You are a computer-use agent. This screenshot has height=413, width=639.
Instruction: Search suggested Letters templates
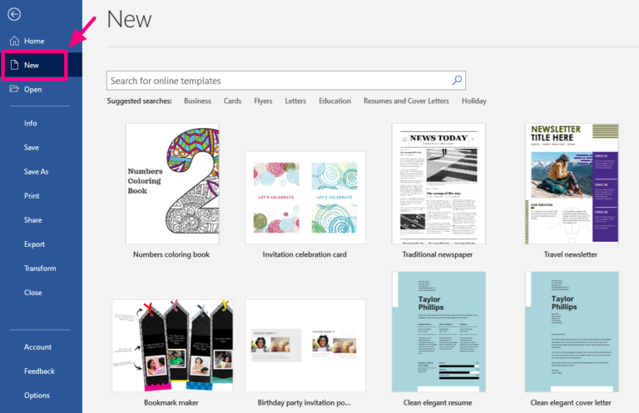[x=295, y=101]
